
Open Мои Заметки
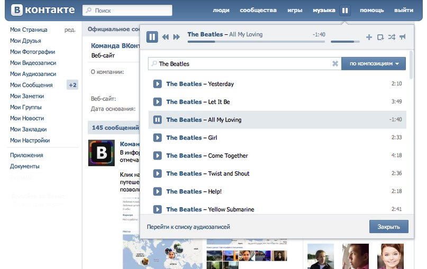[27, 96]
